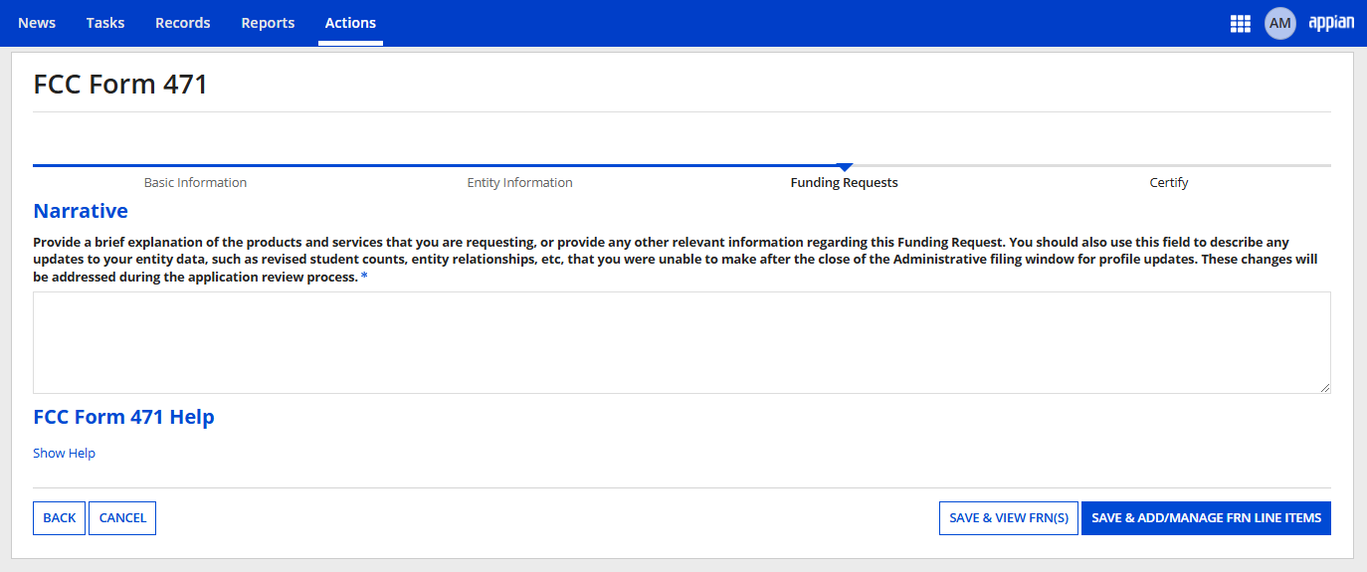1367x572 pixels.
Task: Go to the Certify step
Action: [1168, 182]
